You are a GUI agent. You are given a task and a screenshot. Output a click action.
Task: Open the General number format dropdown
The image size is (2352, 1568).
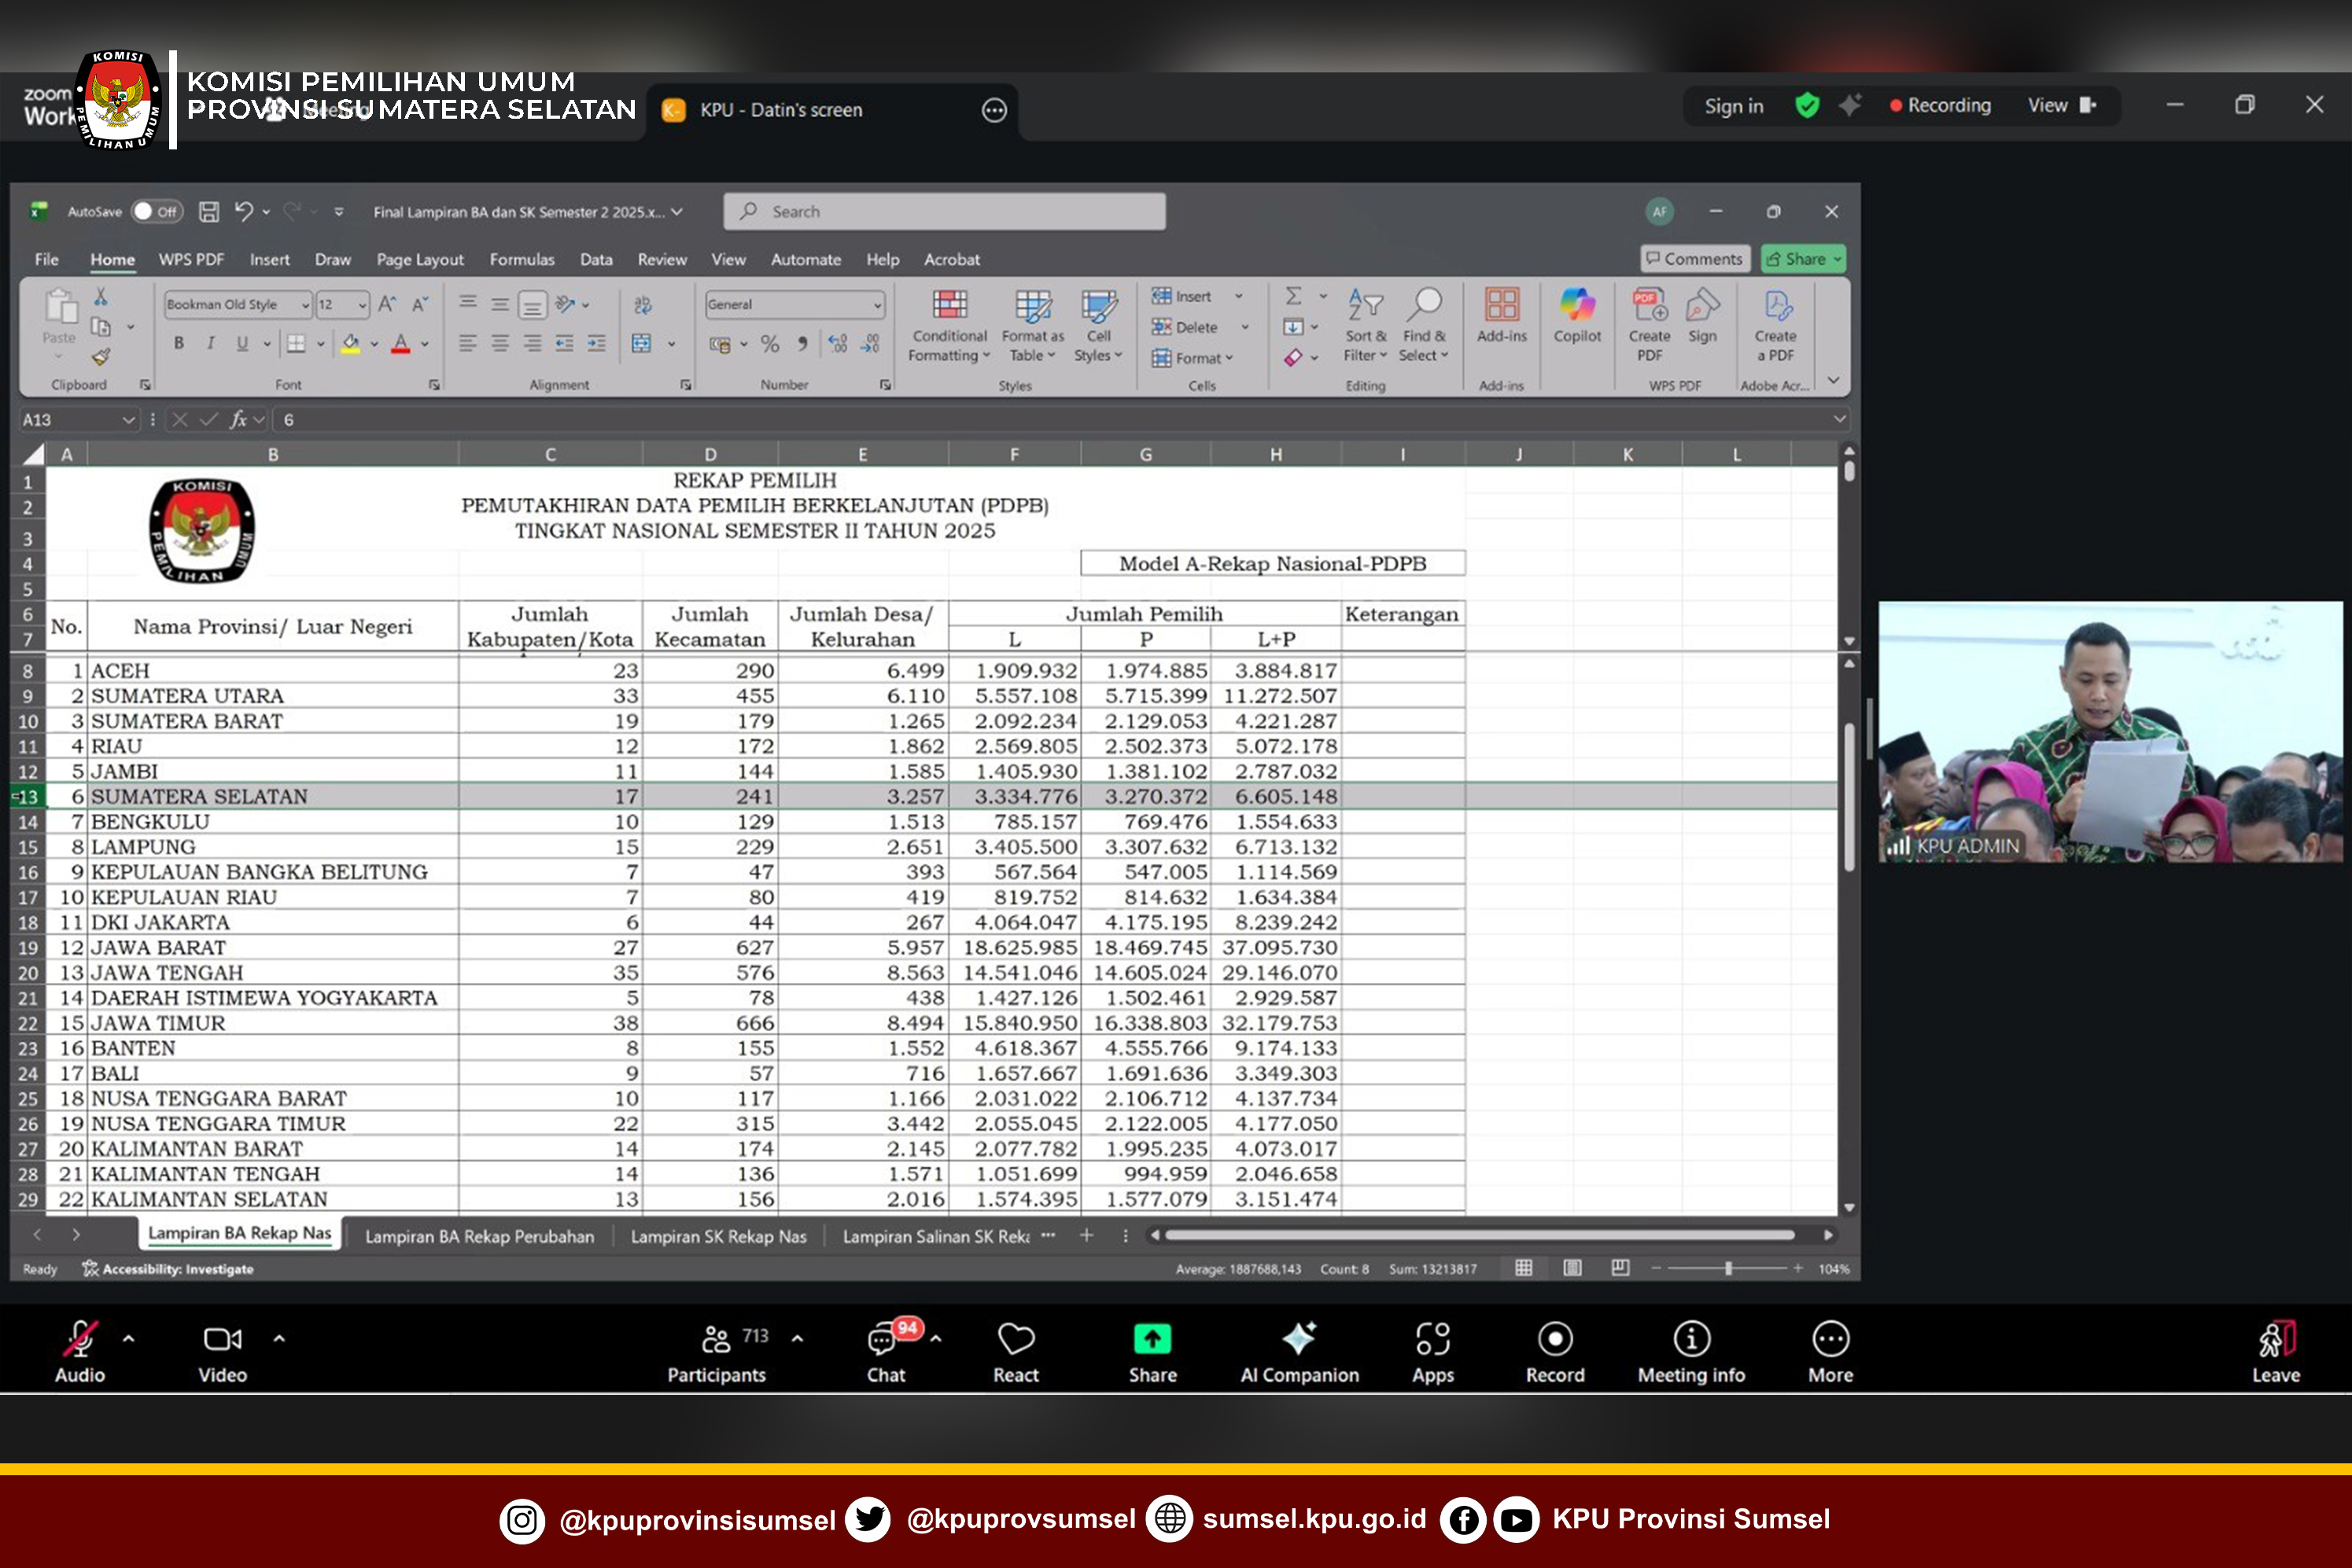pos(877,305)
